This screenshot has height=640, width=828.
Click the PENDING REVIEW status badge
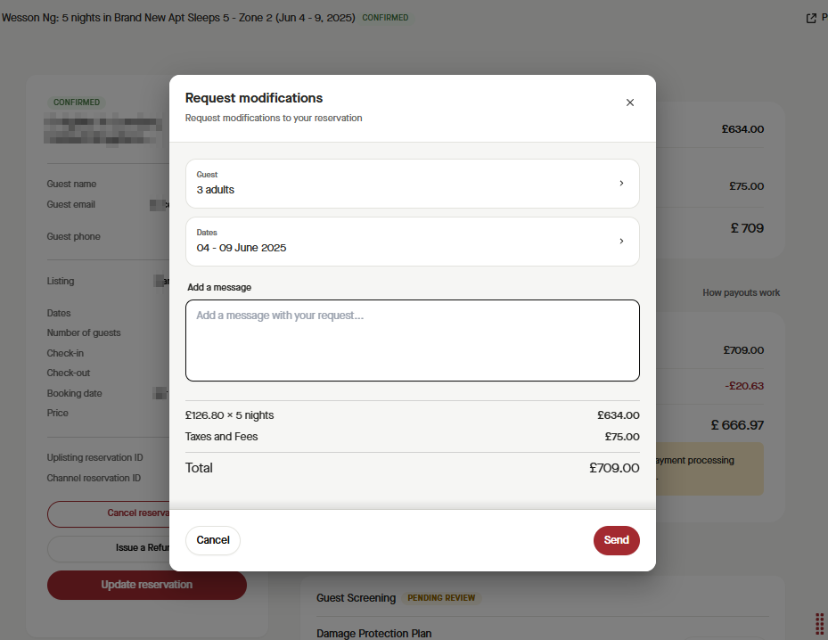pos(441,598)
